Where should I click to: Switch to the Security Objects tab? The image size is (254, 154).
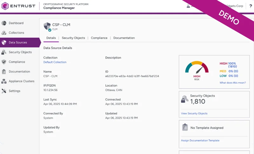(x=73, y=38)
